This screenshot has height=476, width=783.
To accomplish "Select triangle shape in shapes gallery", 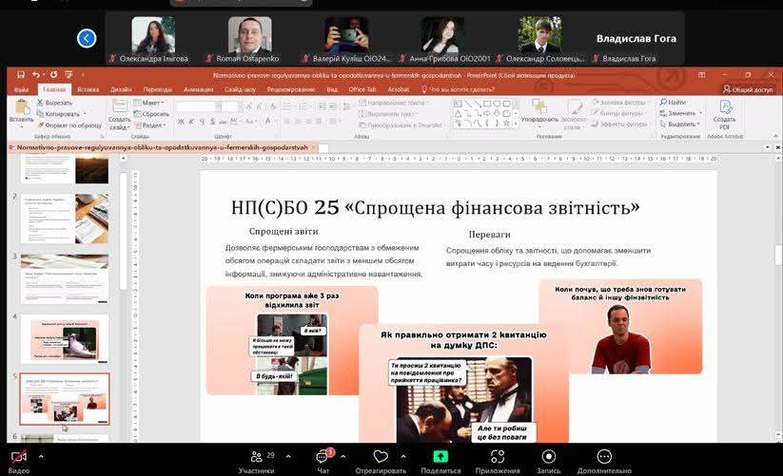I will [x=458, y=114].
